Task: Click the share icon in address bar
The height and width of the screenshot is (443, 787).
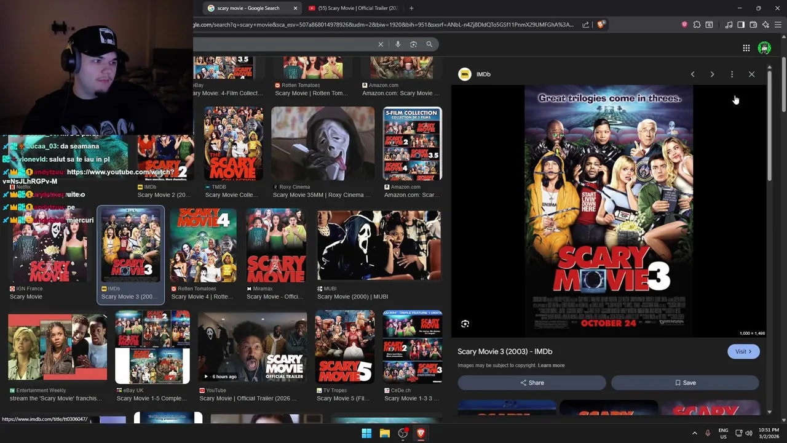Action: pyautogui.click(x=585, y=25)
